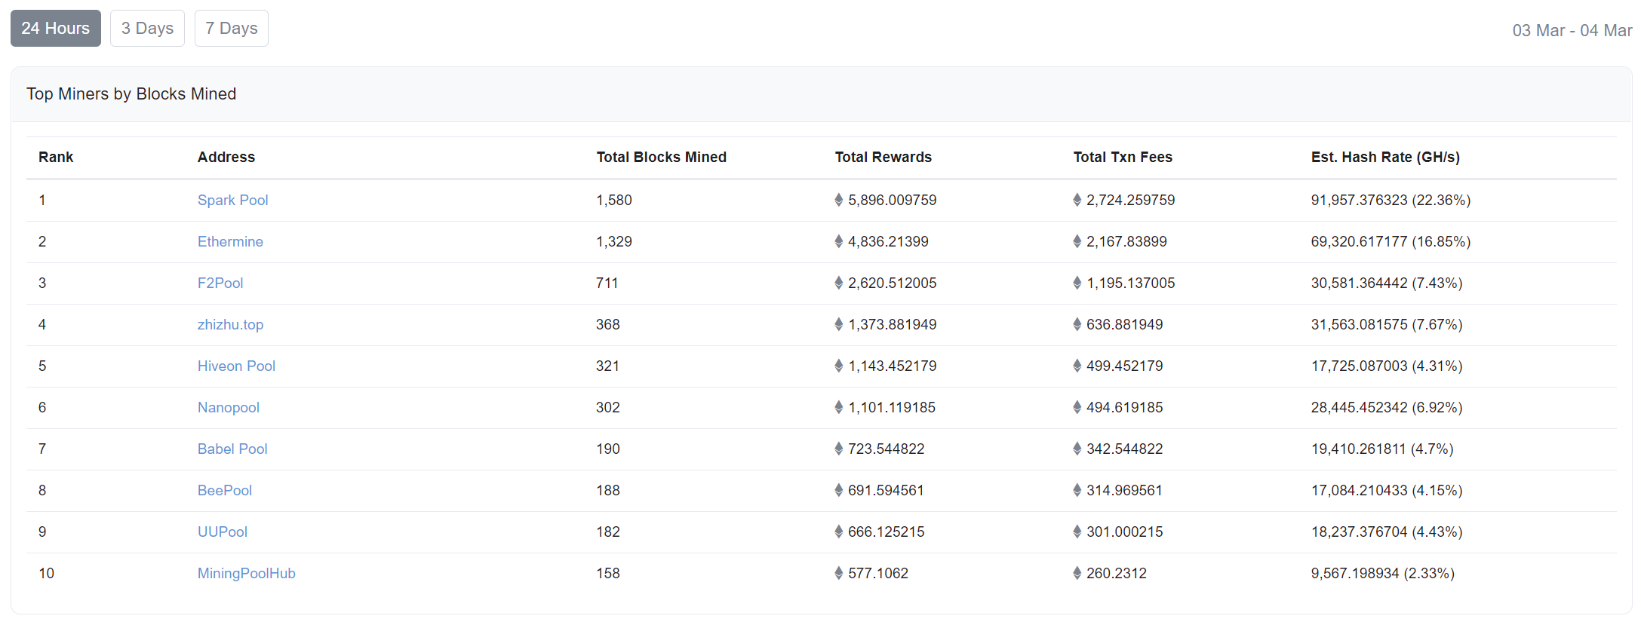Click the Top Miners by Blocks Mined title
Viewport: 1641px width, 625px height.
pos(131,94)
